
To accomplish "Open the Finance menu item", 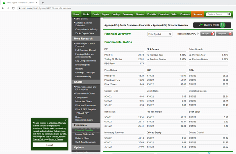I will 140,14.
